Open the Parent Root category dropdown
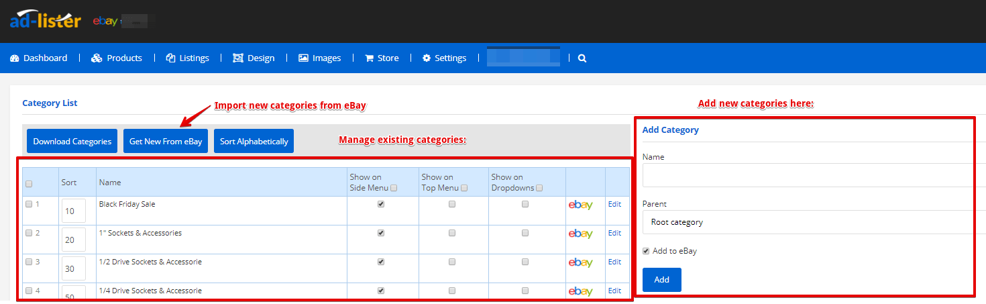The width and height of the screenshot is (986, 304). (814, 222)
